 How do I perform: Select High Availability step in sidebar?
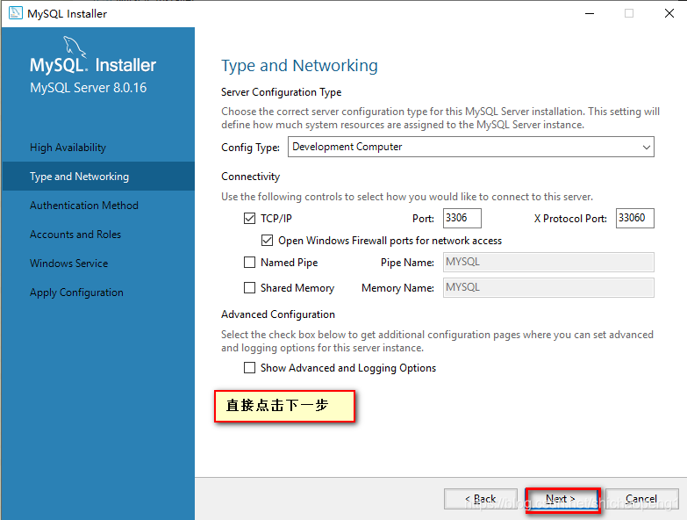tap(68, 148)
